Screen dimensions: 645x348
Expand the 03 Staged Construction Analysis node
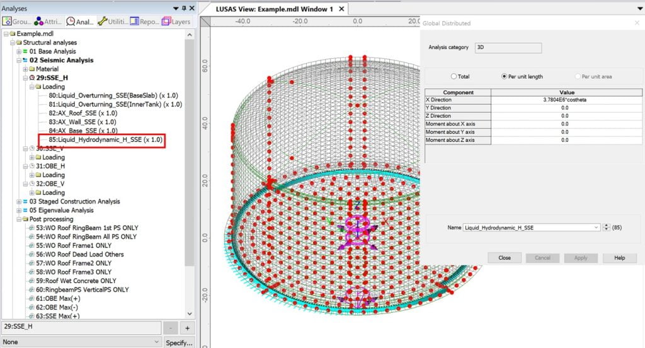point(19,202)
